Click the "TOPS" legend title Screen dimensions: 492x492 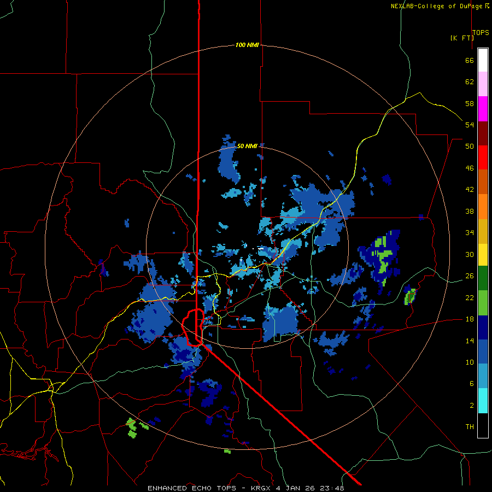(481, 33)
